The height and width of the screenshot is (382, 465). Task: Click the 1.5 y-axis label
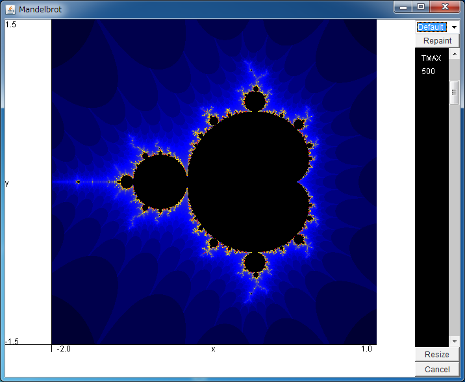10,25
